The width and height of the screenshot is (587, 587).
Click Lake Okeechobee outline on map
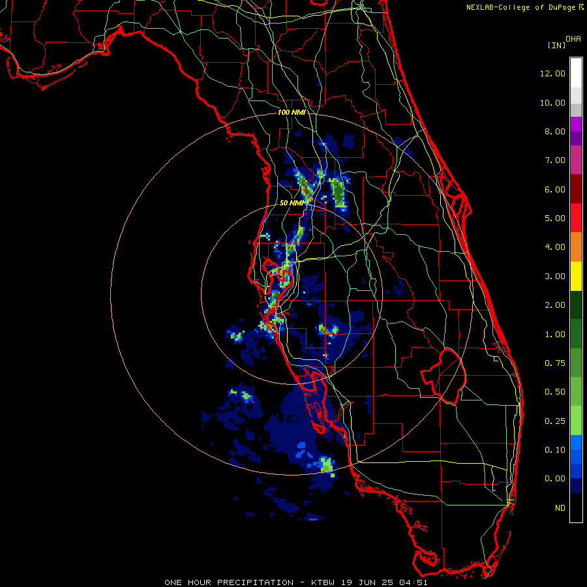pyautogui.click(x=444, y=376)
